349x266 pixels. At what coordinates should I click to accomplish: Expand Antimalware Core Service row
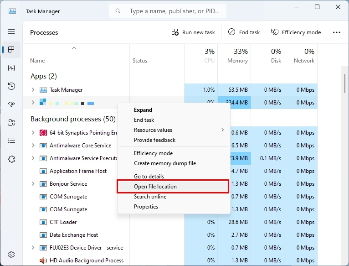tap(33, 146)
